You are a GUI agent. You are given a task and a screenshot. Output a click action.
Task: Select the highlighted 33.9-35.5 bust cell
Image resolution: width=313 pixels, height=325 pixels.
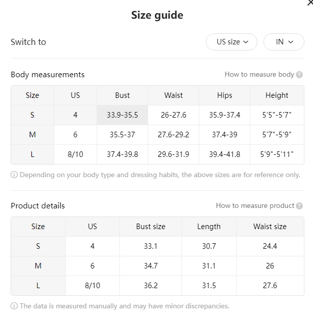(x=122, y=115)
